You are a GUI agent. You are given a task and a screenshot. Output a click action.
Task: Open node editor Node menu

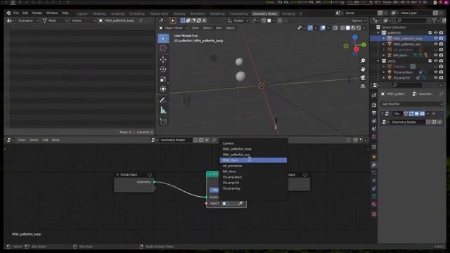point(56,140)
